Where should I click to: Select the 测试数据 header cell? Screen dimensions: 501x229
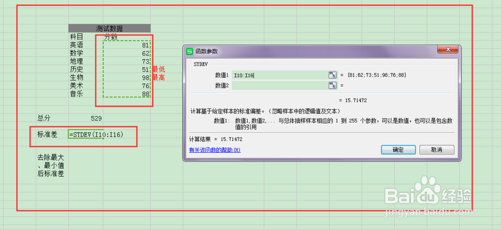click(x=109, y=28)
